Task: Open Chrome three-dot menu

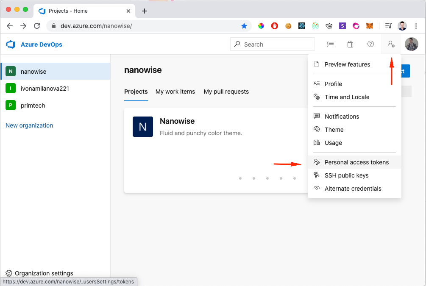Action: [416, 26]
